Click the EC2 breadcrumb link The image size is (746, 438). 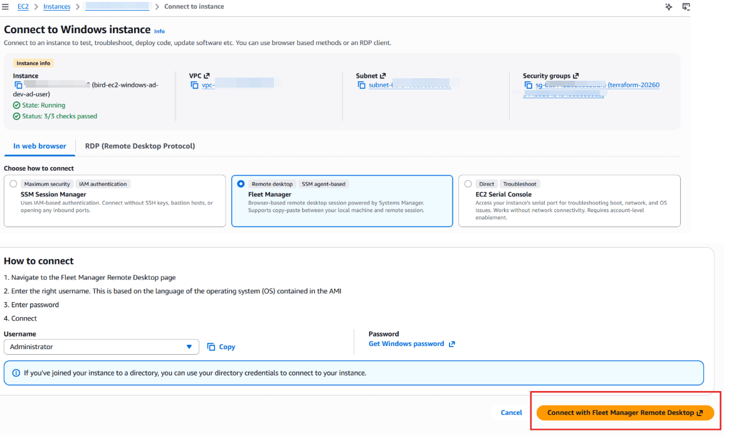(23, 7)
